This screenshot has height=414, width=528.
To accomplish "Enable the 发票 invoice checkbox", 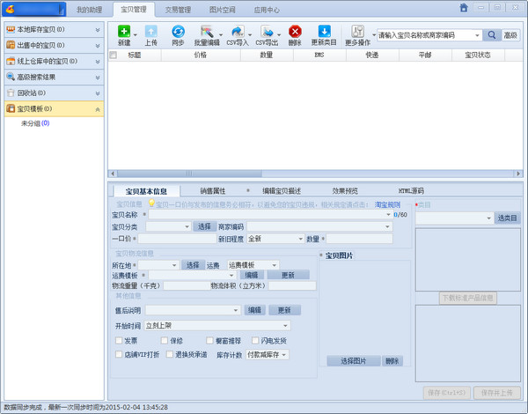I will (x=119, y=340).
